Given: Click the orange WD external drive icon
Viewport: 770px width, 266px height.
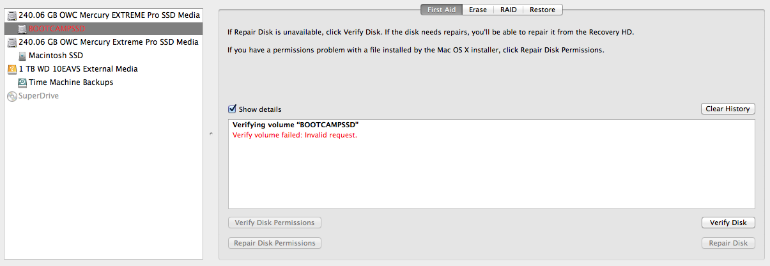Looking at the screenshot, I should pos(12,69).
